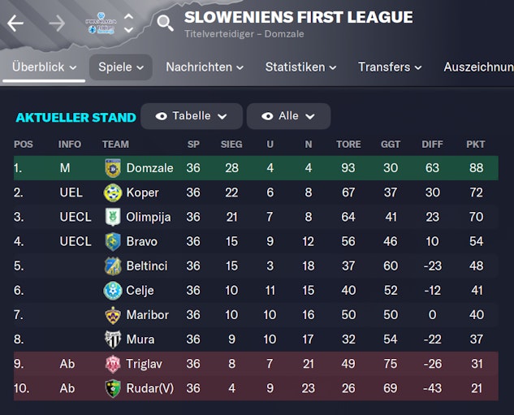Open the Statistiken dropdown menu
This screenshot has height=415, width=514.
301,67
